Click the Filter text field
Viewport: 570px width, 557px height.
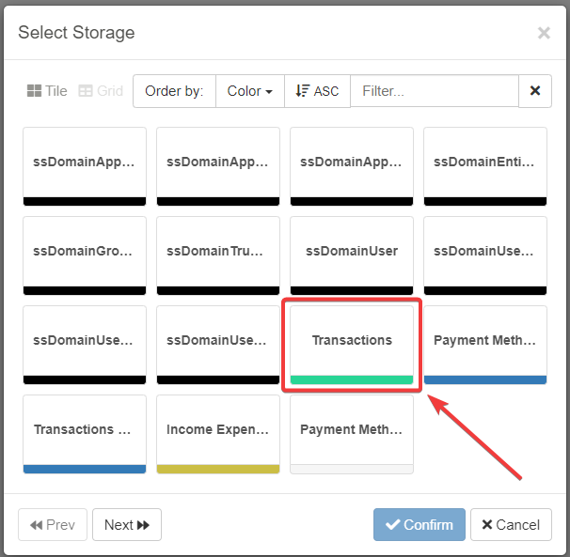click(x=434, y=91)
